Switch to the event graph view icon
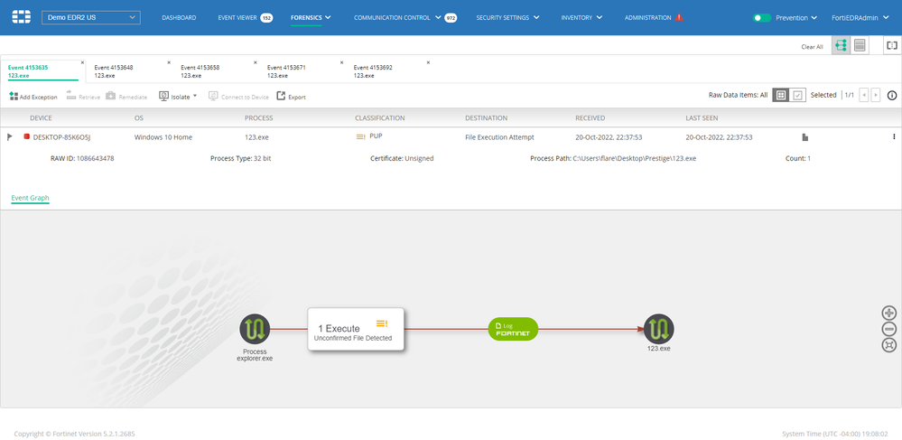Screen dimensions: 902x440 click(x=841, y=45)
